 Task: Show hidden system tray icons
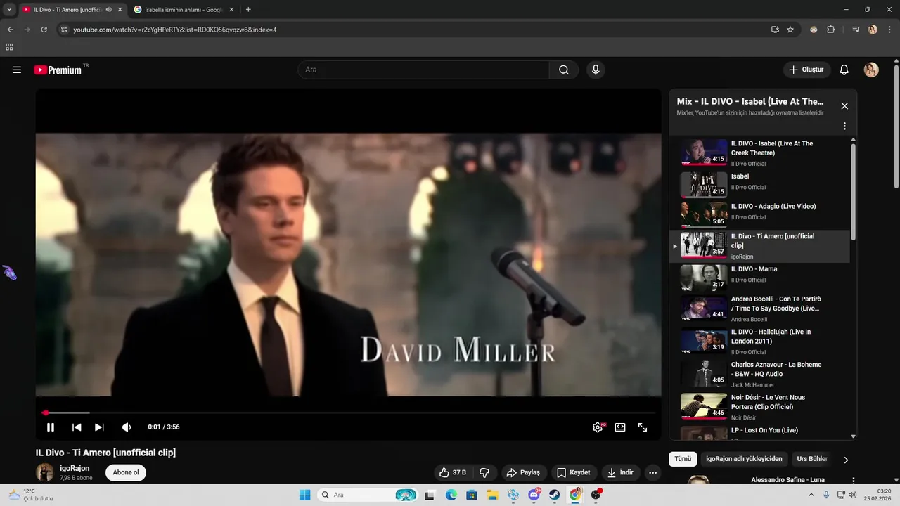(x=811, y=495)
